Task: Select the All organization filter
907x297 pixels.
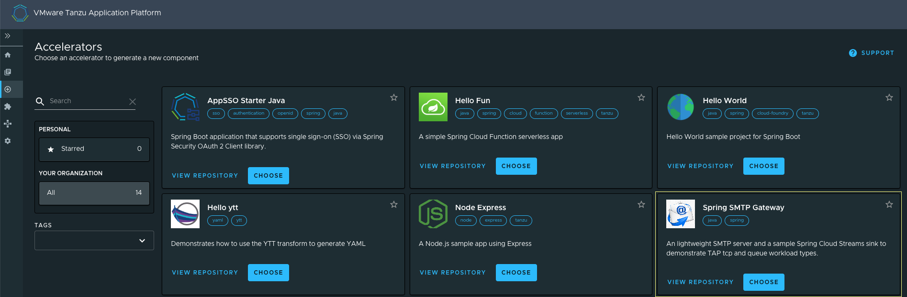Action: tap(94, 193)
